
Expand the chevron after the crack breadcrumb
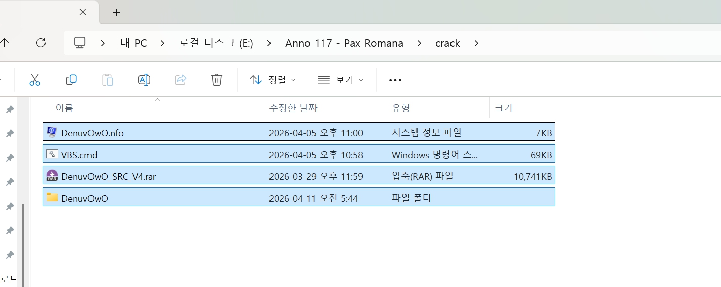(476, 43)
